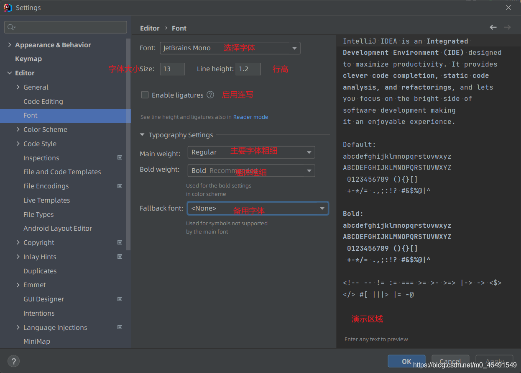Screen dimensions: 521x373
Task: Click the 'Enter any text to preview' hint
Action: tap(376, 340)
